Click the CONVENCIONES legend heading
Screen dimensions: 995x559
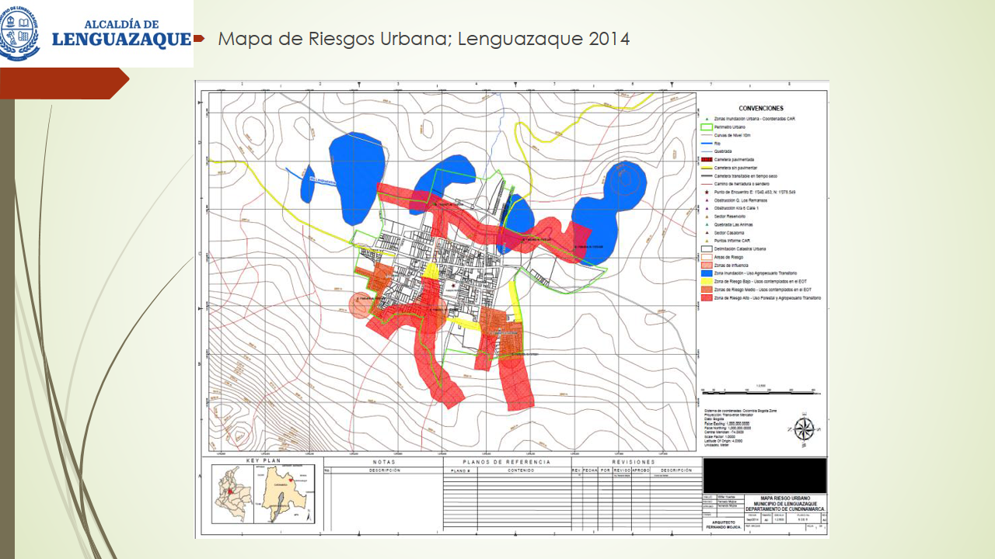tap(761, 109)
